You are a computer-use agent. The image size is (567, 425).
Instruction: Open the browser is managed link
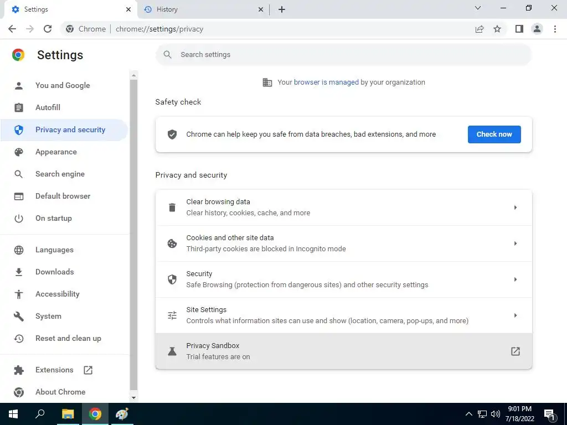326,82
